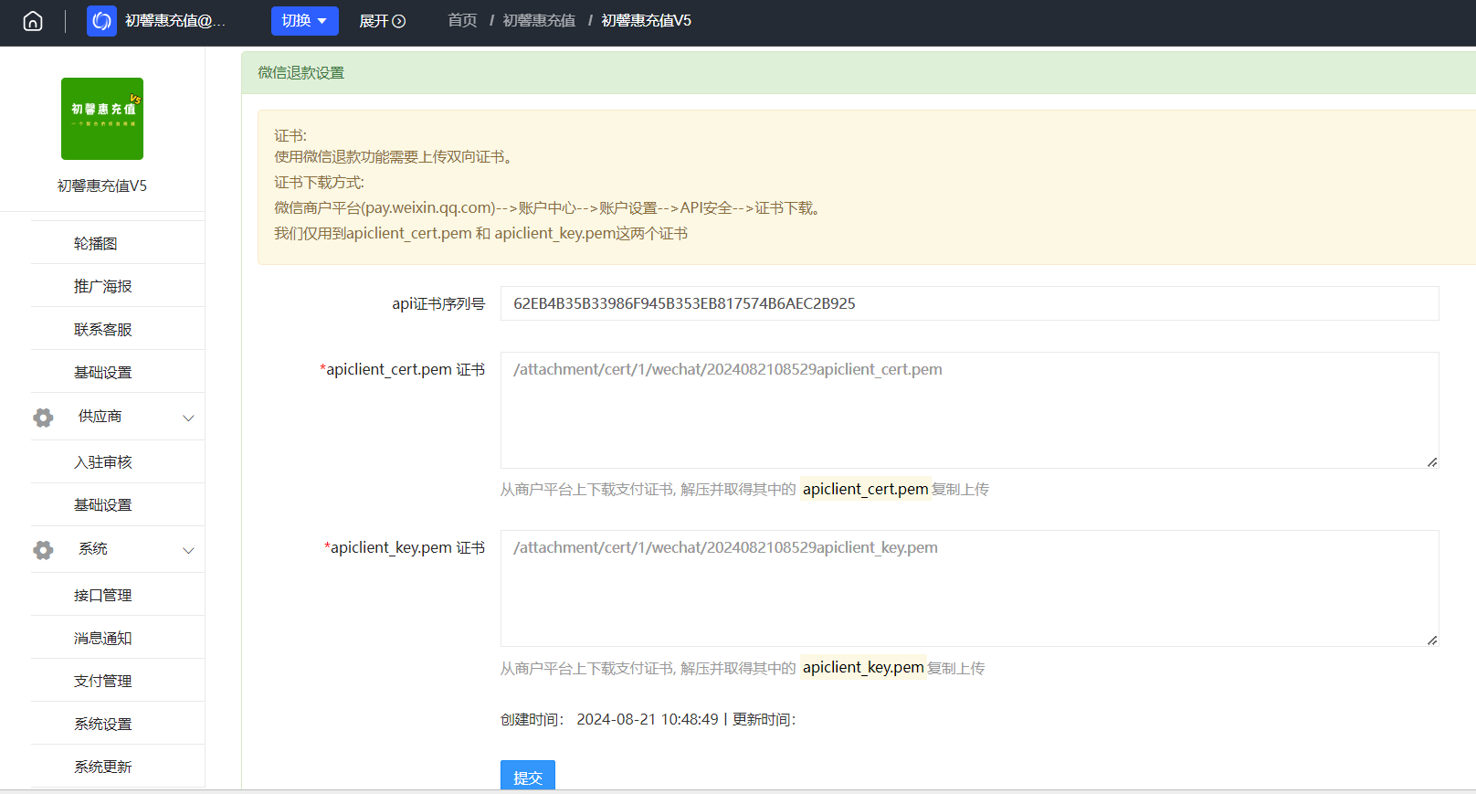This screenshot has width=1476, height=794.
Task: Collapse the 供应商 section chevron
Action: [x=188, y=418]
